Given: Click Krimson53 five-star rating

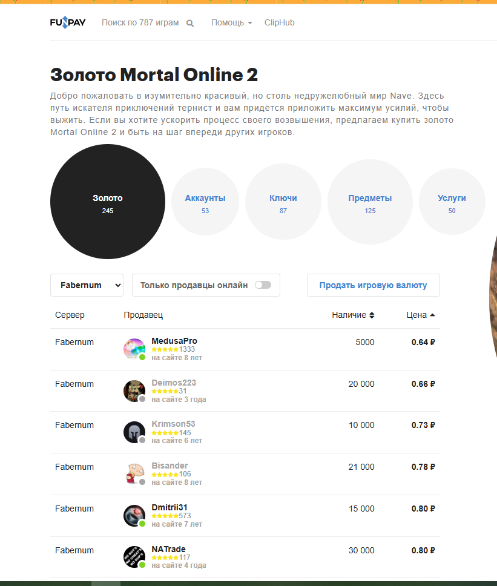Looking at the screenshot, I should 165,433.
